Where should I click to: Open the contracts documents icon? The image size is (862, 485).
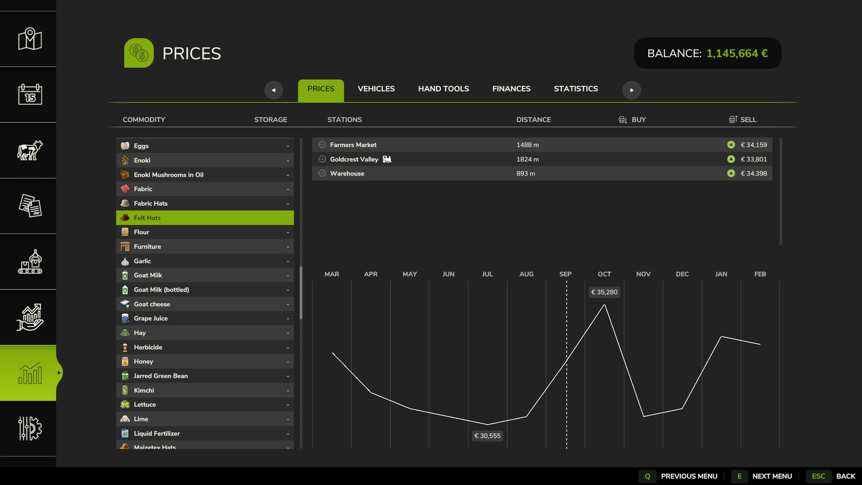click(x=30, y=206)
